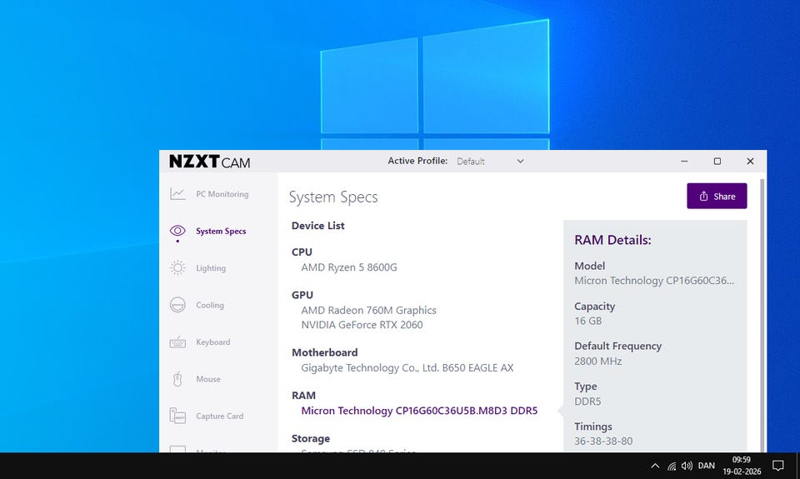Click the Cooling fan icon
The height and width of the screenshot is (479, 800).
[x=177, y=305]
